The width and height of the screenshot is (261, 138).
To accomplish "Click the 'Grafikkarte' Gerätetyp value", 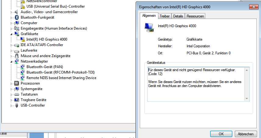I will point(194,40).
